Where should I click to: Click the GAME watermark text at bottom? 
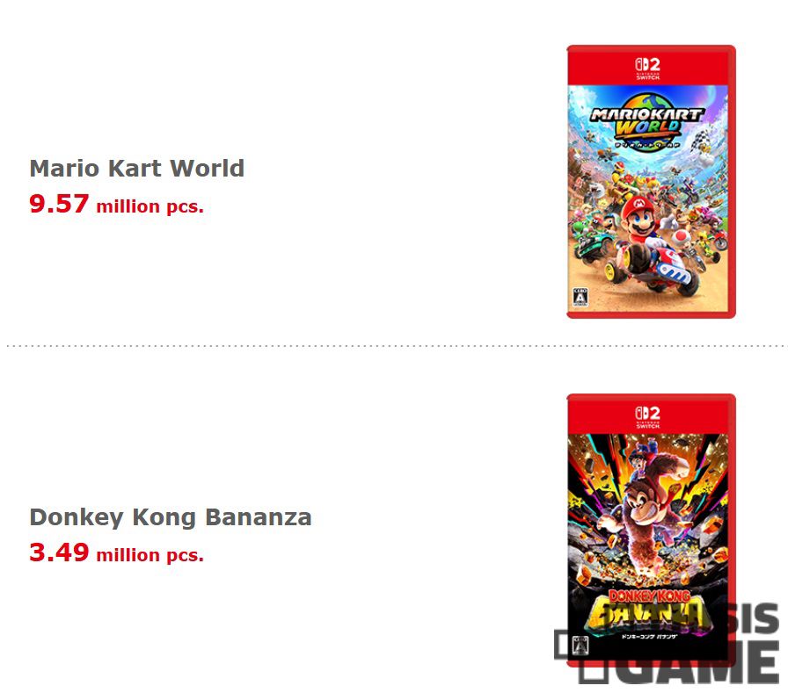(678, 661)
